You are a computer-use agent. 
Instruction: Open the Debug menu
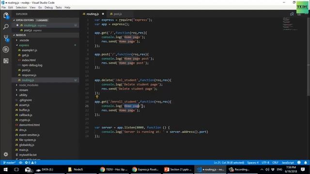coord(48,8)
